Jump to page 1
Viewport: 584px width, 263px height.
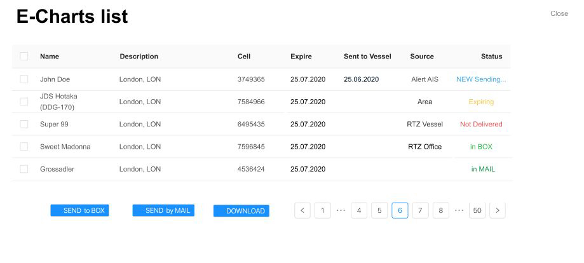click(x=323, y=210)
